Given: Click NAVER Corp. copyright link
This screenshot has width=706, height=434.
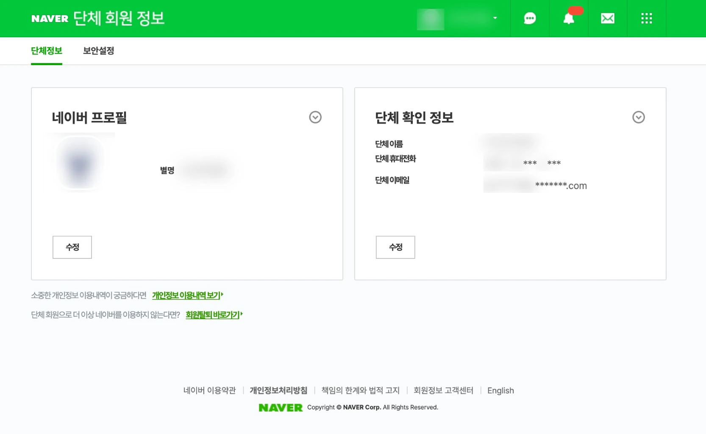Looking at the screenshot, I should 362,407.
